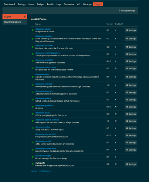
Task: Open Settings for discourse-docs
Action: 131,77
